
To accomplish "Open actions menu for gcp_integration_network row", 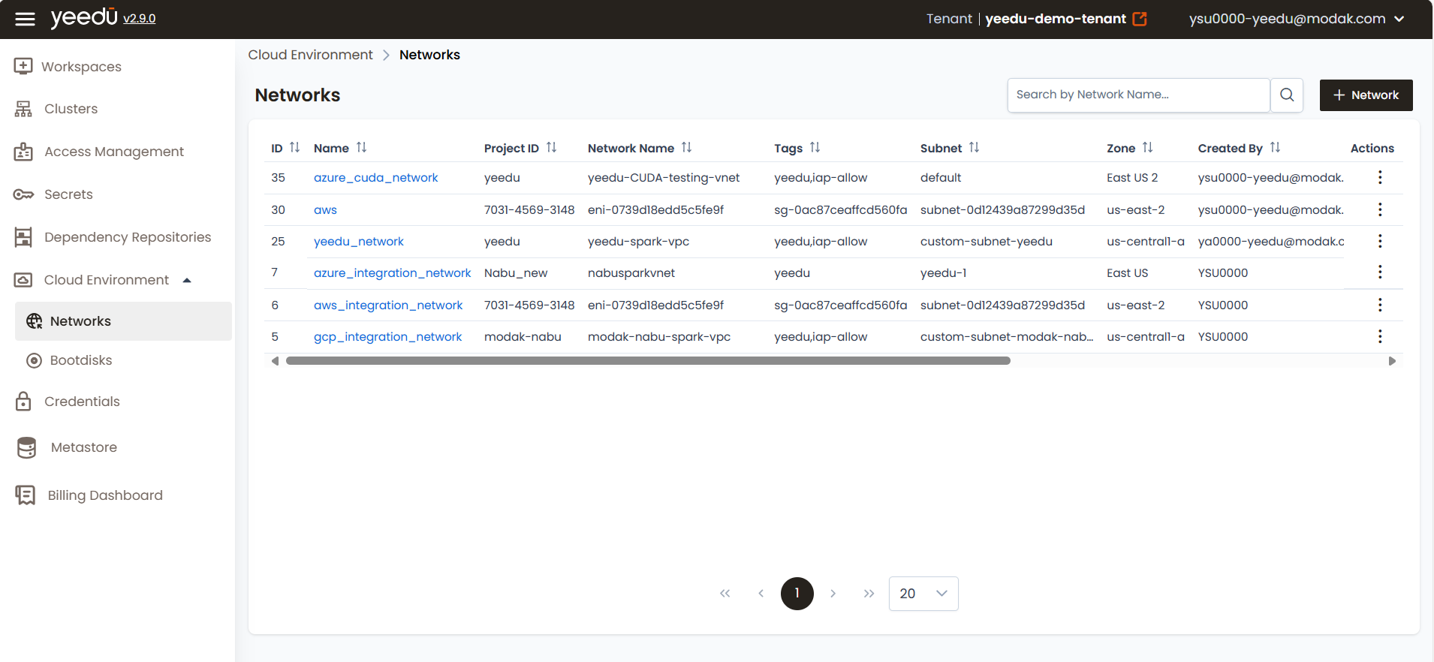I will pyautogui.click(x=1380, y=336).
